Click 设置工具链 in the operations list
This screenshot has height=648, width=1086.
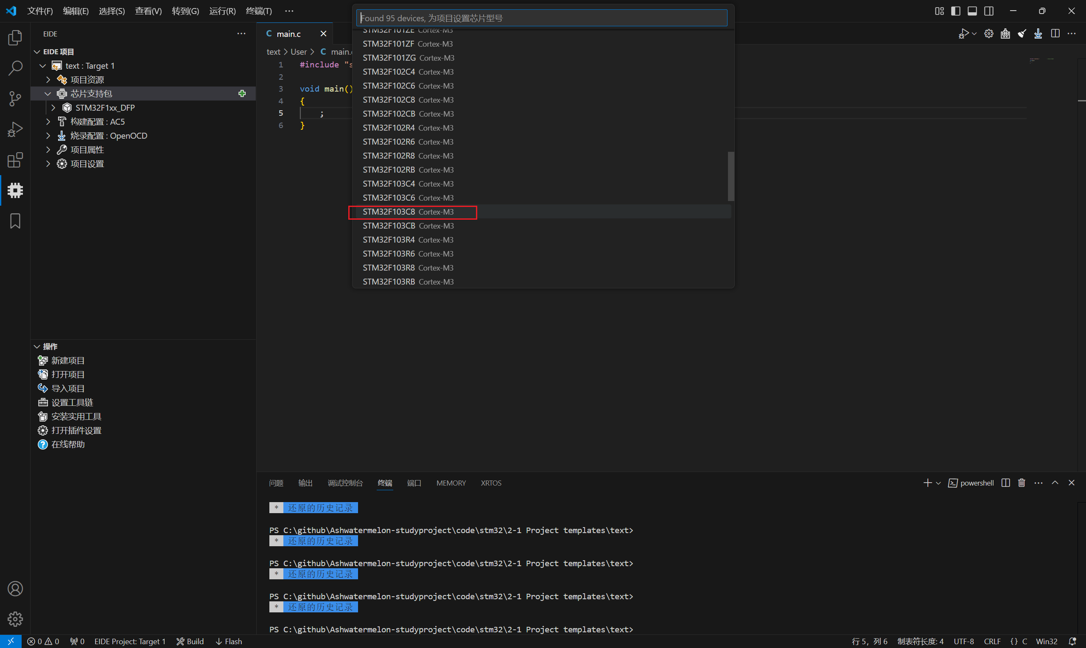72,402
